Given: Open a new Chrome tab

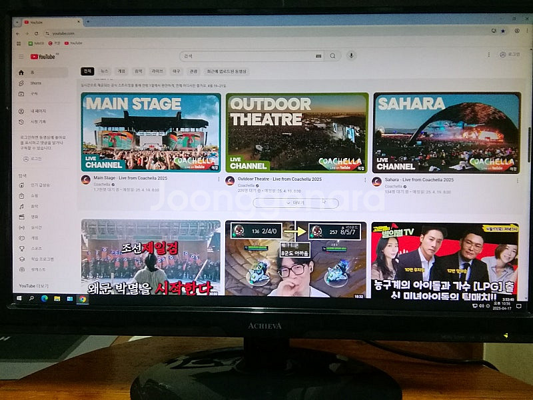Looking at the screenshot, I should tap(88, 22).
